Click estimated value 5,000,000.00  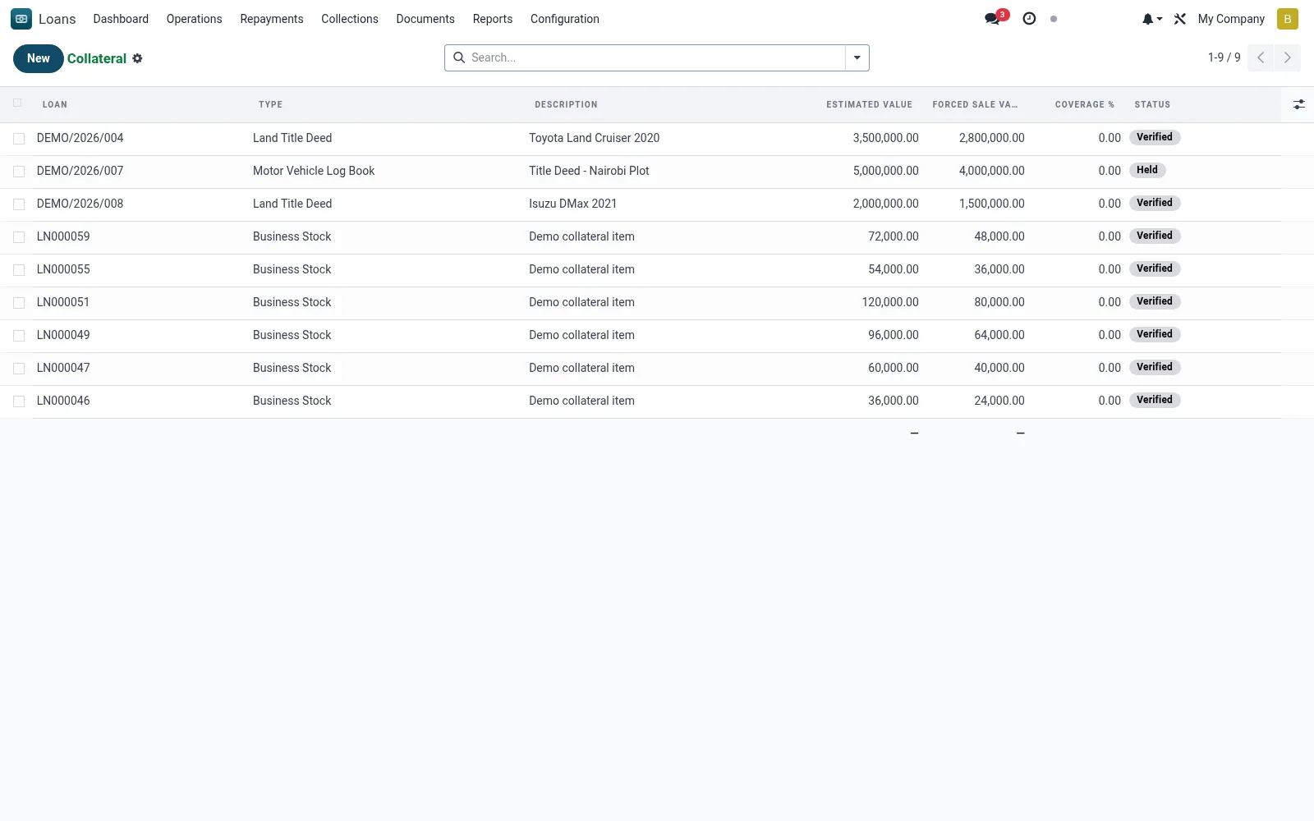(885, 171)
